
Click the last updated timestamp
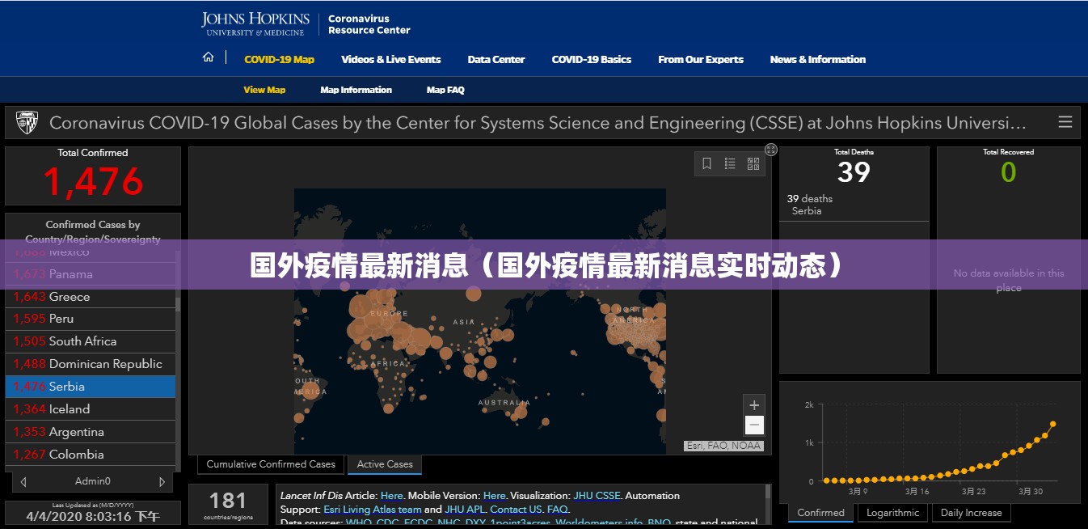pyautogui.click(x=93, y=515)
